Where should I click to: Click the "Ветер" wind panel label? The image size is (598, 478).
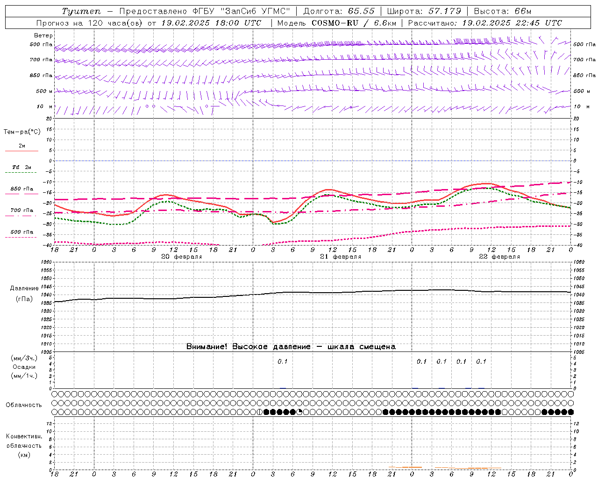pyautogui.click(x=43, y=35)
